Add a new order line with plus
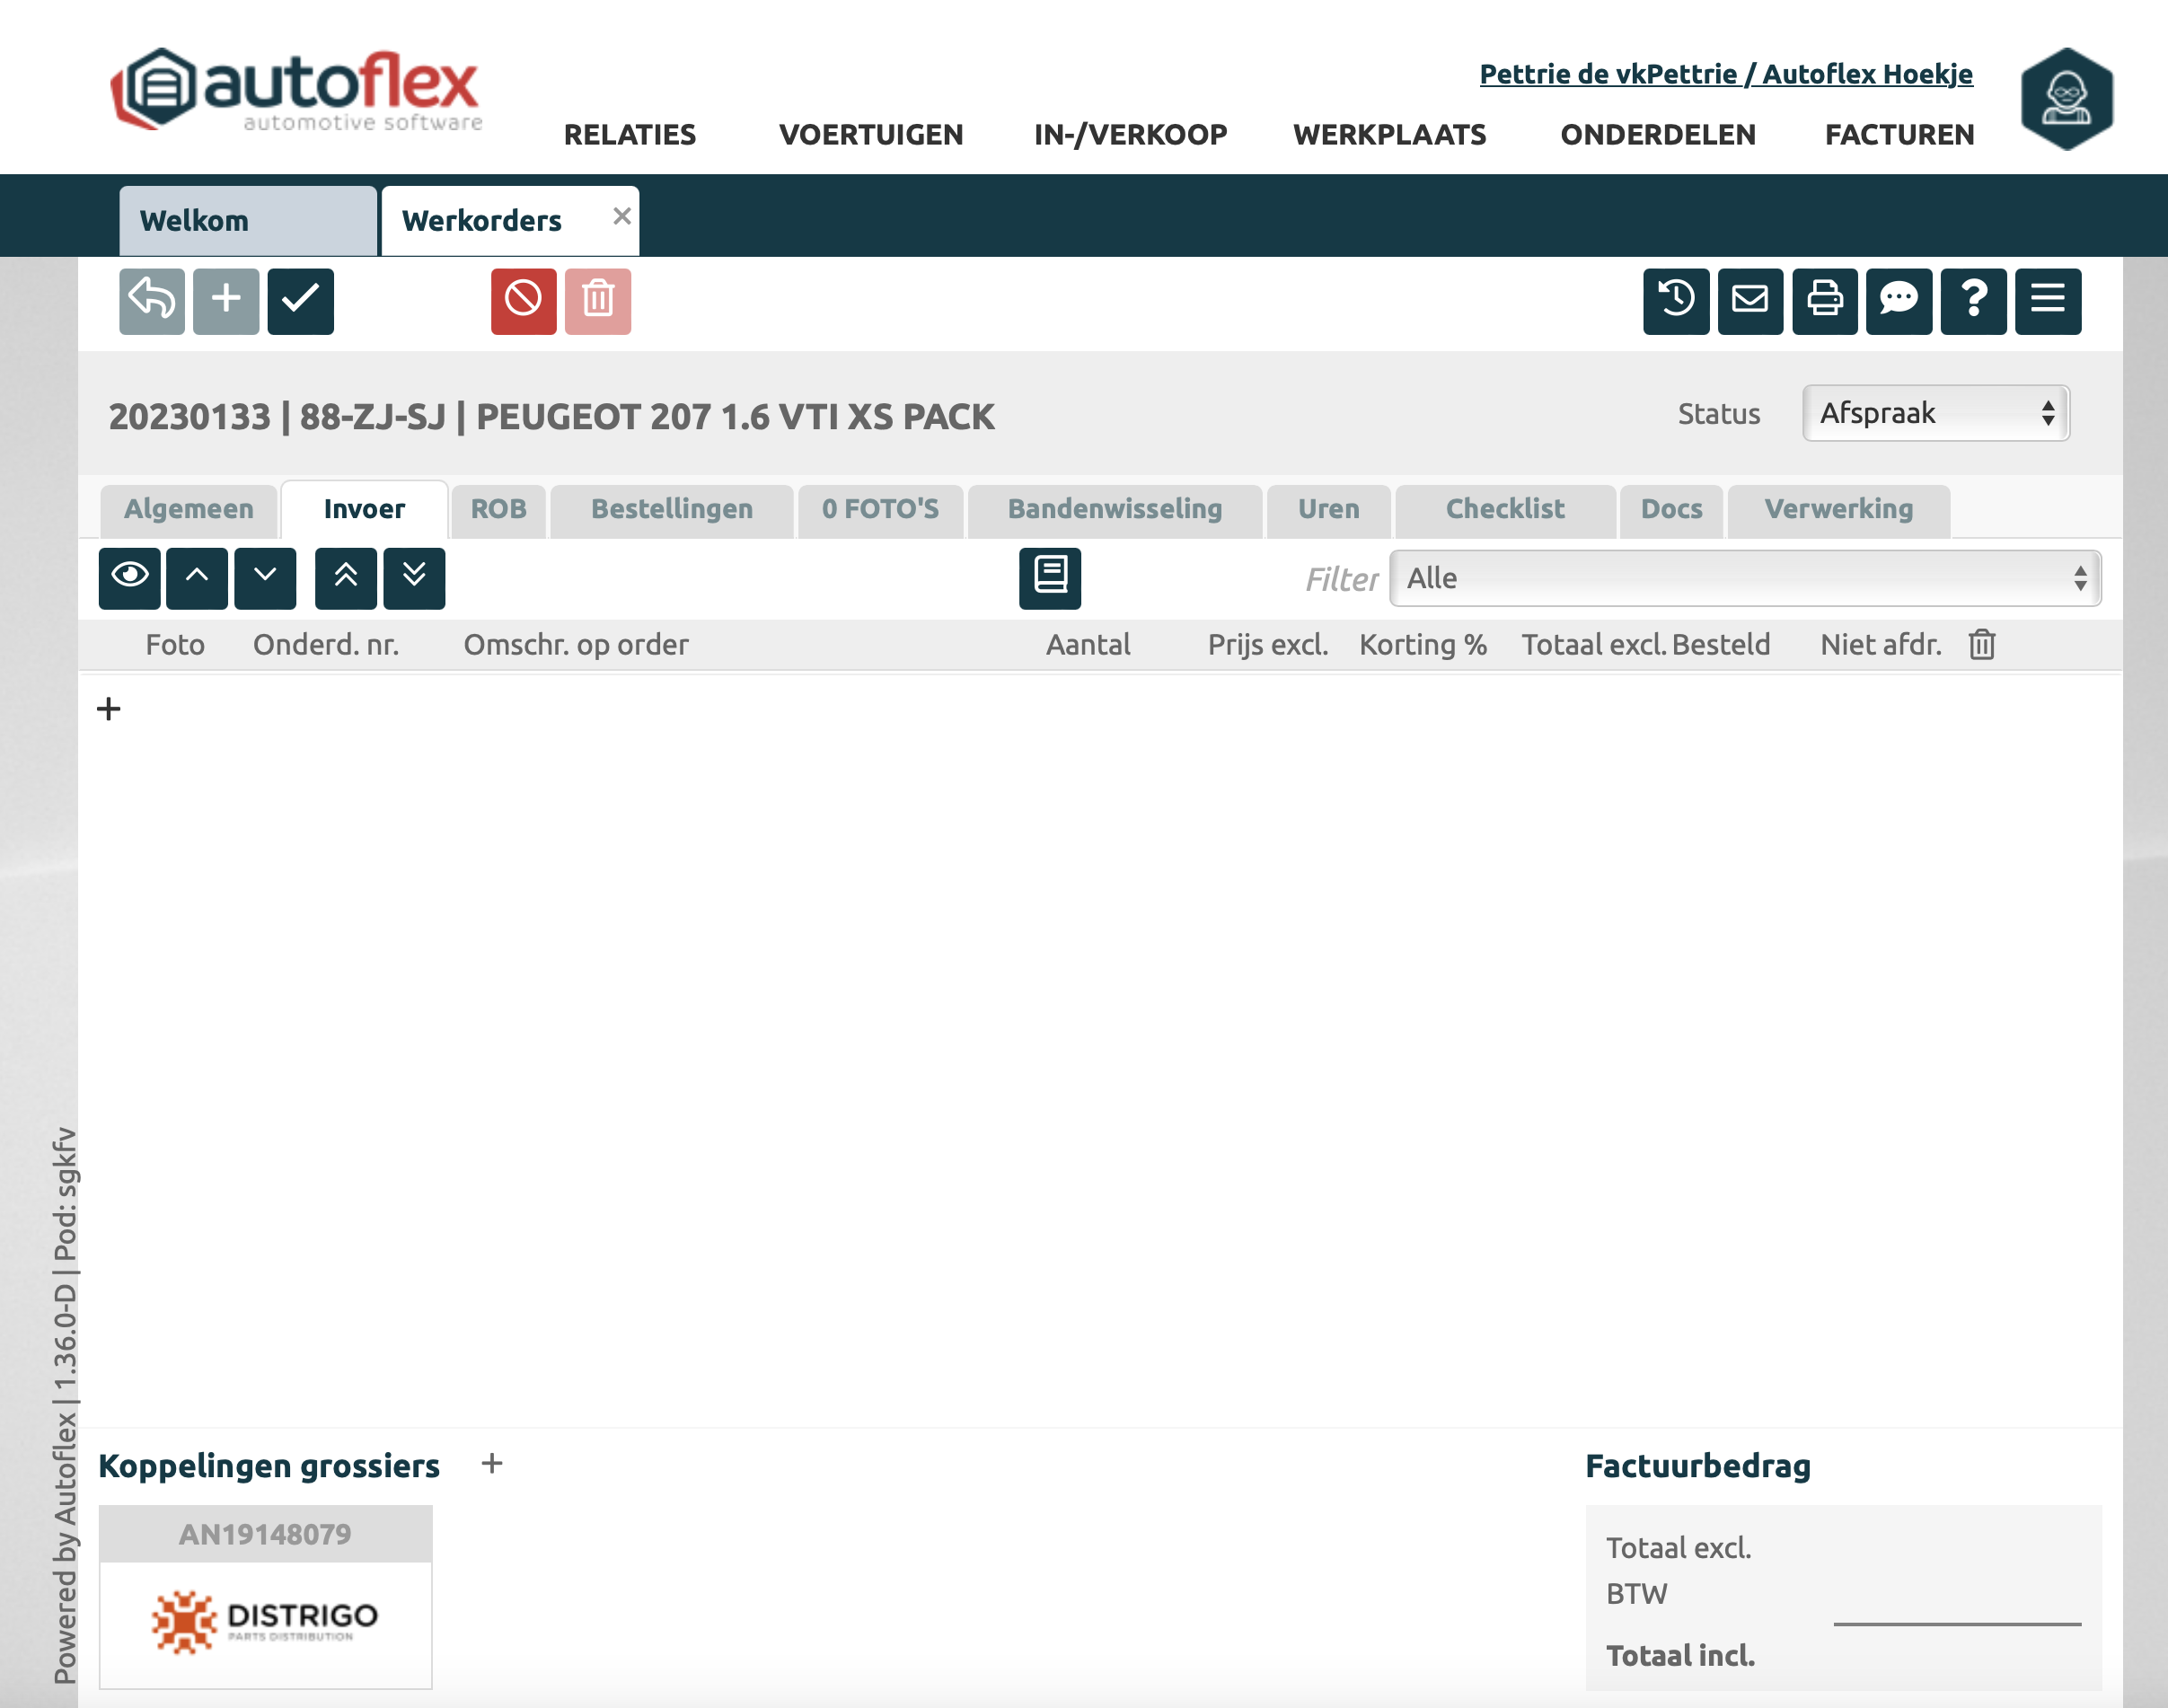 pyautogui.click(x=108, y=709)
